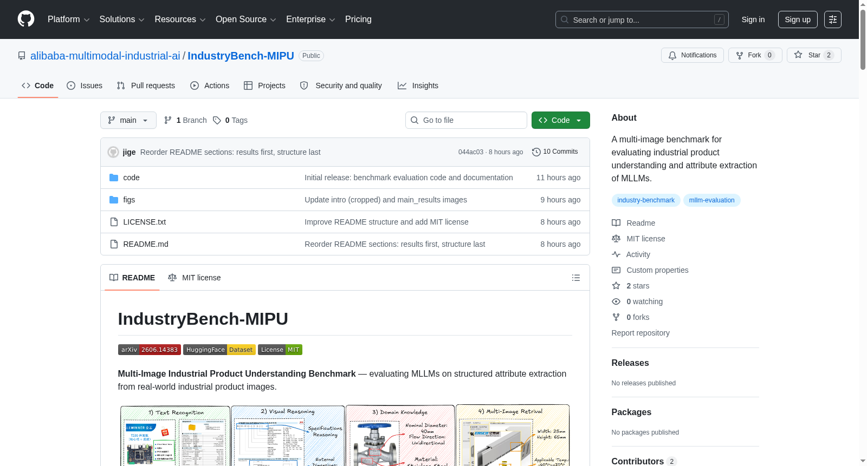Open the code folder's Initial release commit
Image resolution: width=867 pixels, height=466 pixels.
tap(409, 178)
